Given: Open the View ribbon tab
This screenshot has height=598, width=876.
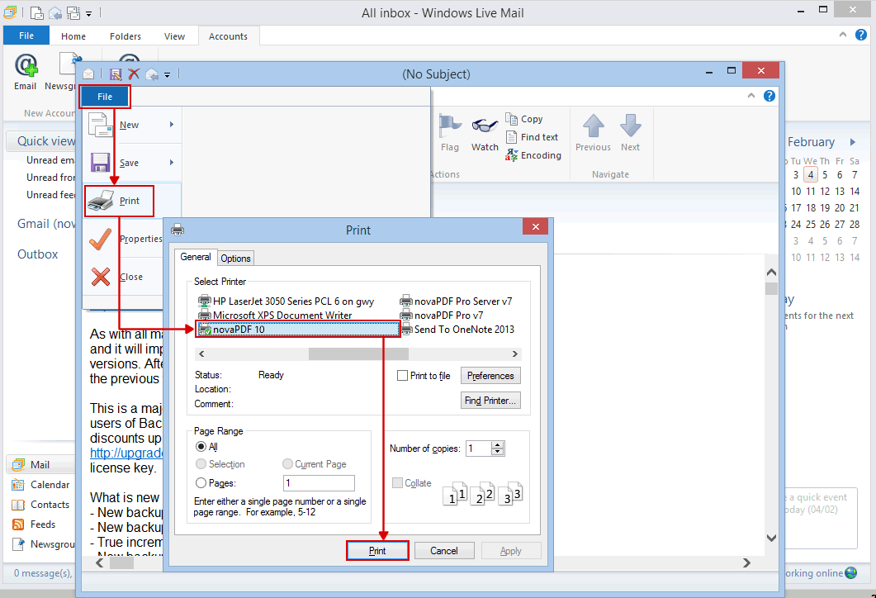Looking at the screenshot, I should 174,36.
